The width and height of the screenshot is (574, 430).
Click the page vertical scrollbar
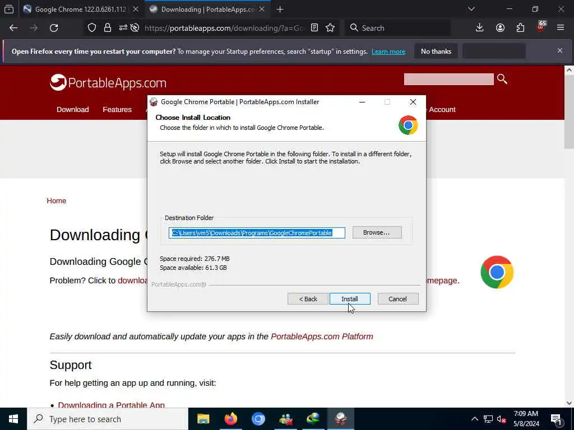point(569,112)
